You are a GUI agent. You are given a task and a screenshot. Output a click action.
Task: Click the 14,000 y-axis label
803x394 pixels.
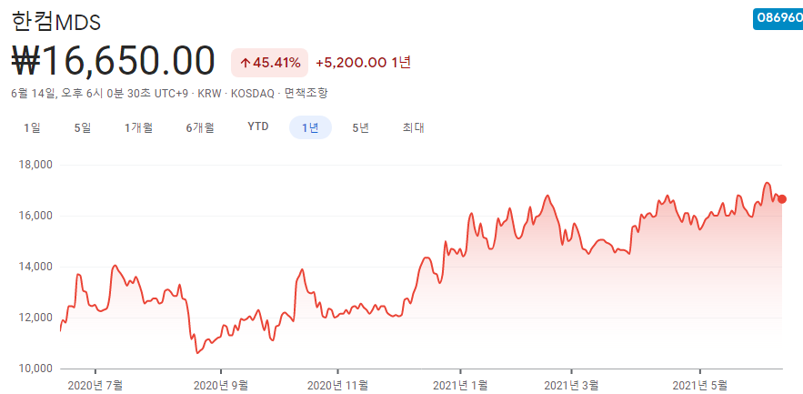(x=35, y=267)
